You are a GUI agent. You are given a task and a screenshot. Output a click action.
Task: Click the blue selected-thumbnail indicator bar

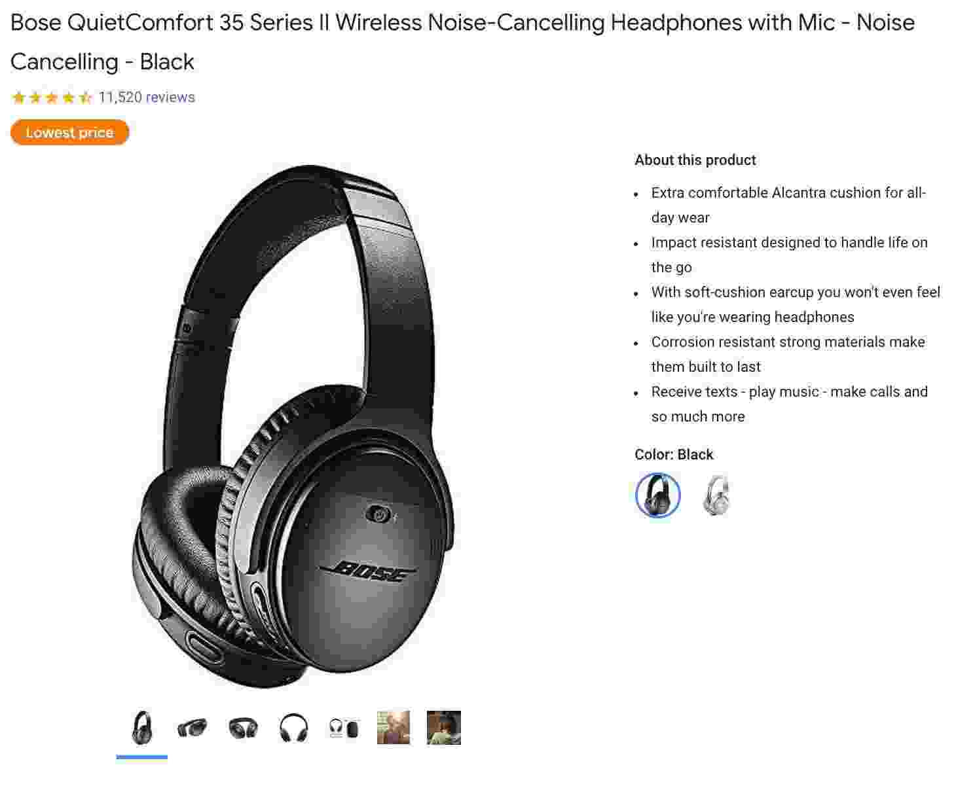coord(142,757)
